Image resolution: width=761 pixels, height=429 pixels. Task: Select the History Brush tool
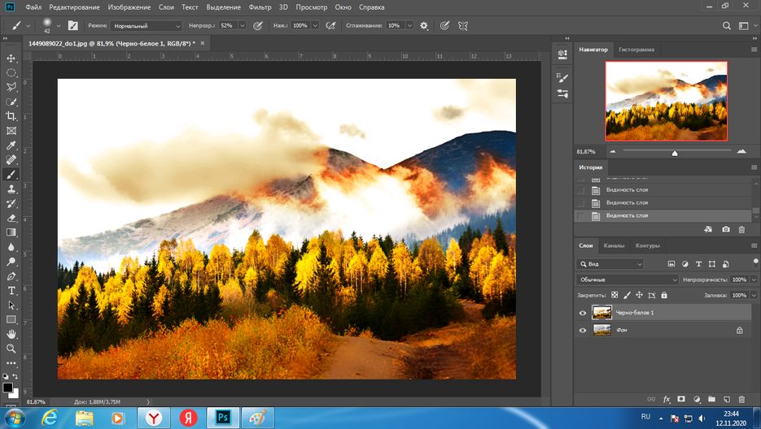[x=11, y=204]
